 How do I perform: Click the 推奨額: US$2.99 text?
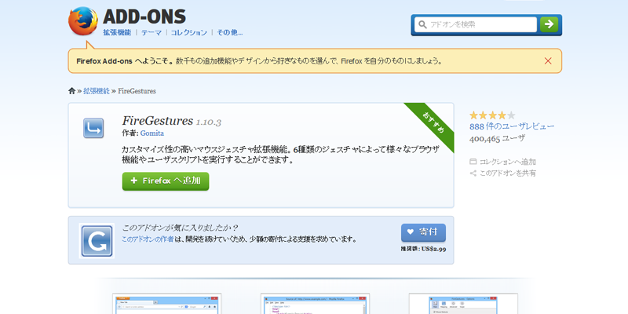coord(423,249)
